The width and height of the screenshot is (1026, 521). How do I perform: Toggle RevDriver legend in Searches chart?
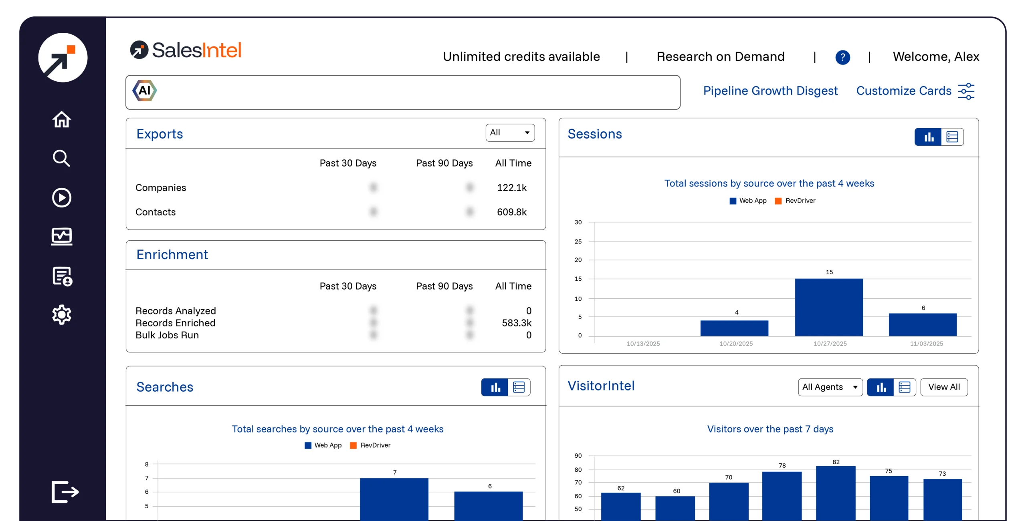370,445
